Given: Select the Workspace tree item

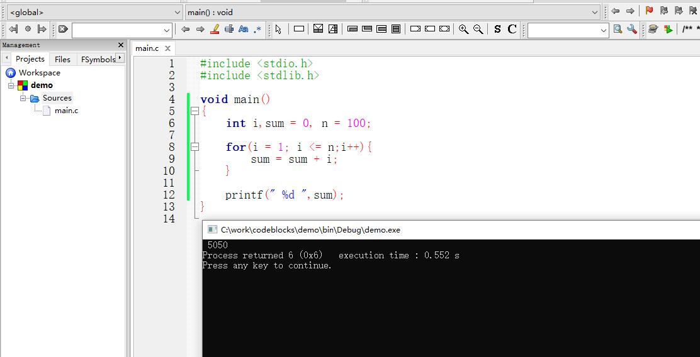Looking at the screenshot, I should [x=39, y=73].
